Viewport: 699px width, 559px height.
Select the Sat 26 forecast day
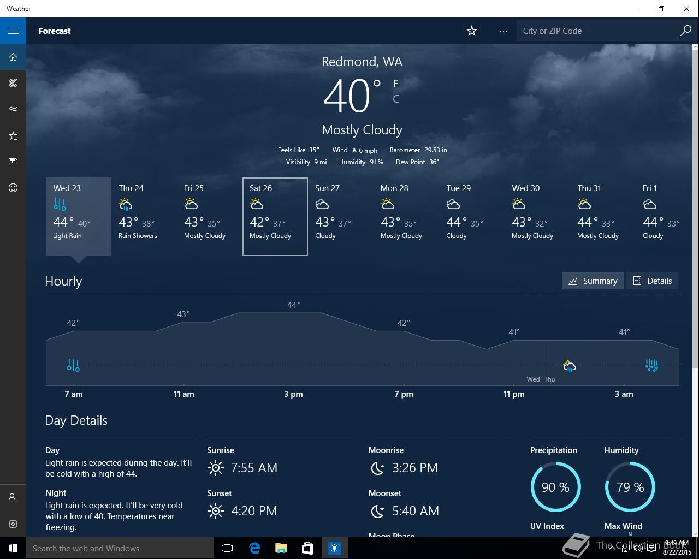275,216
